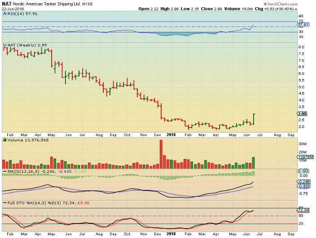
Task: Click the 57.91 RSI tag on right axis
Action: (303, 25)
